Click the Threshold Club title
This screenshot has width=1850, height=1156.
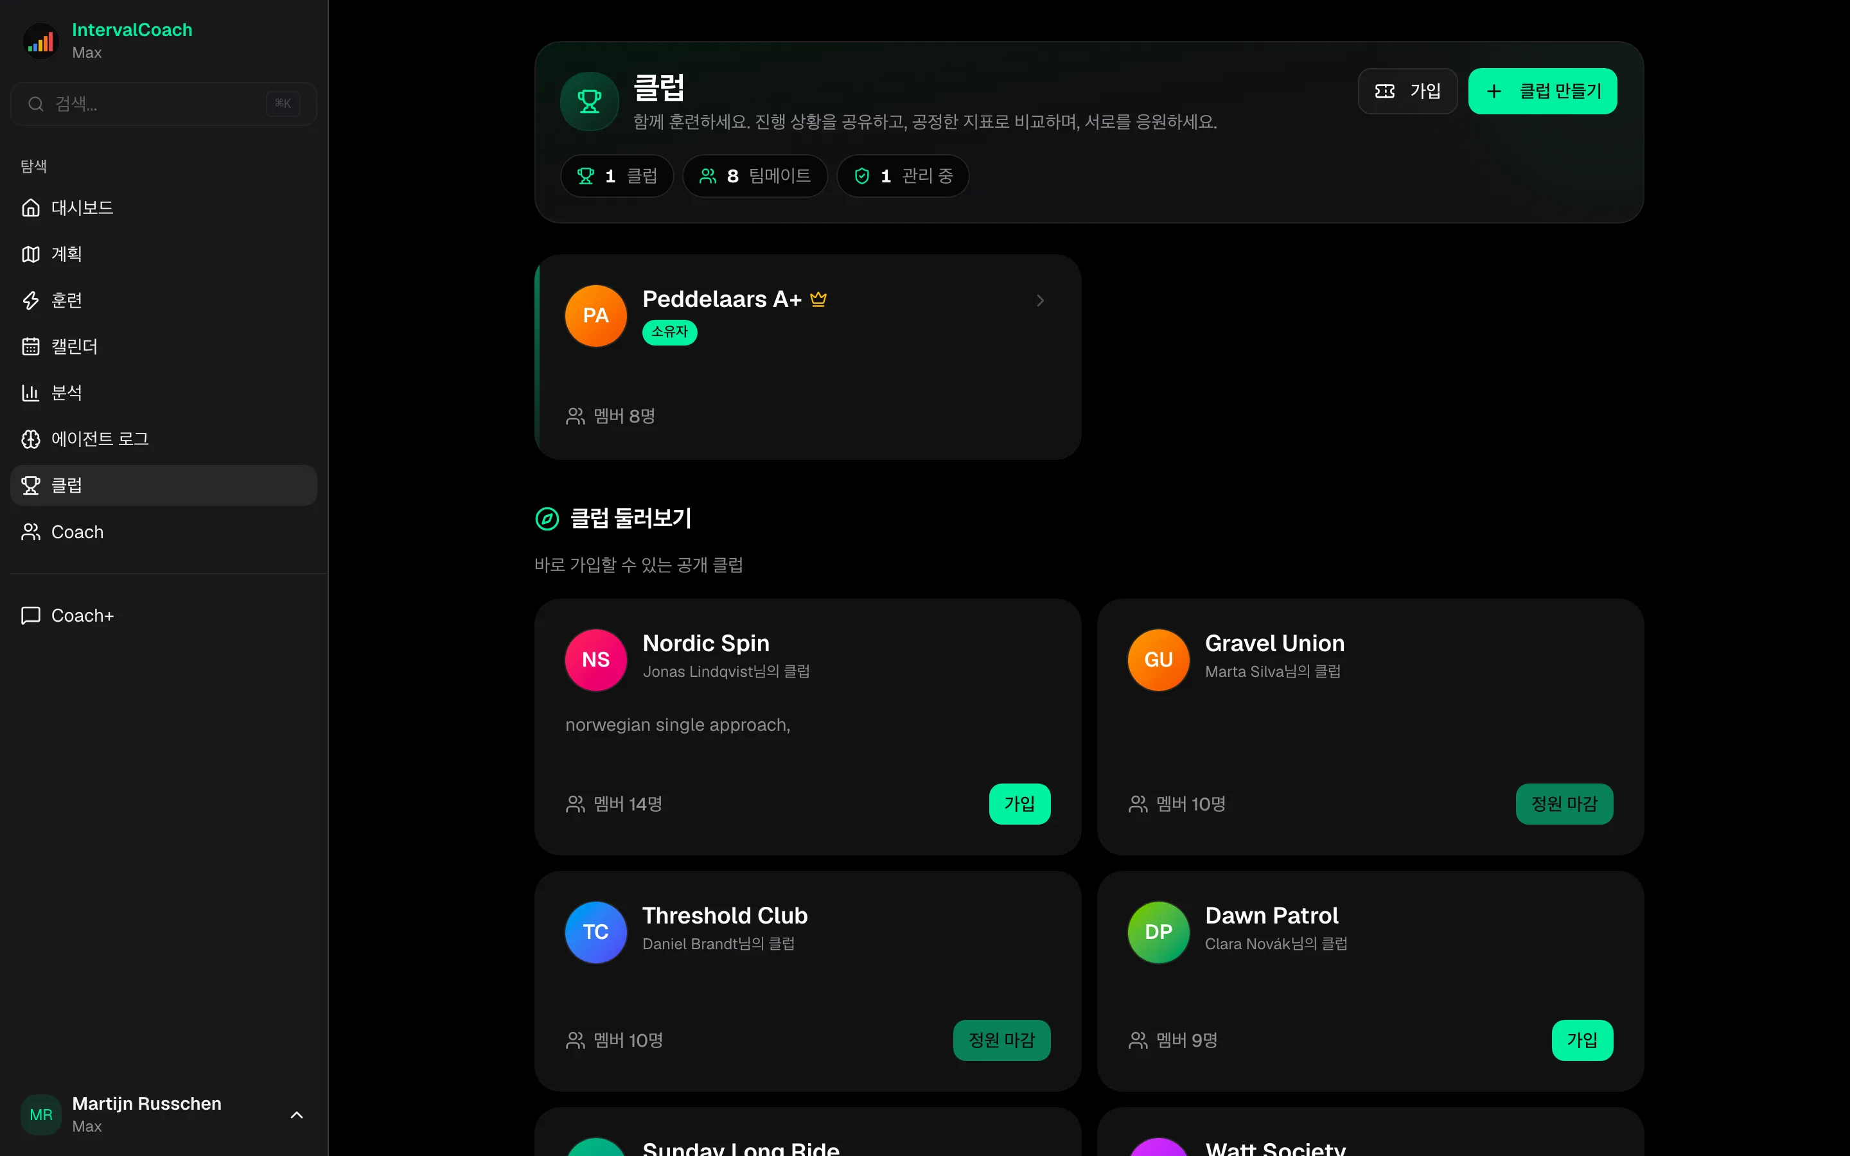pos(725,916)
